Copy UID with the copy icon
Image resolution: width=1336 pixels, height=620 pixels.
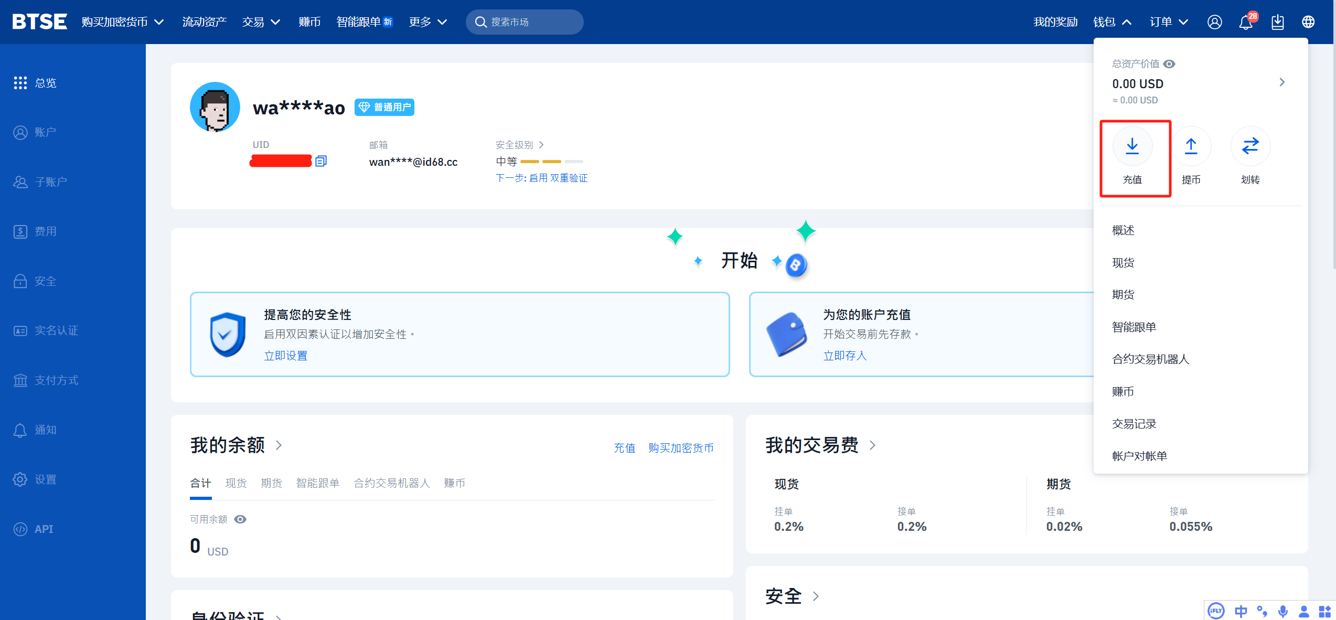pos(321,161)
